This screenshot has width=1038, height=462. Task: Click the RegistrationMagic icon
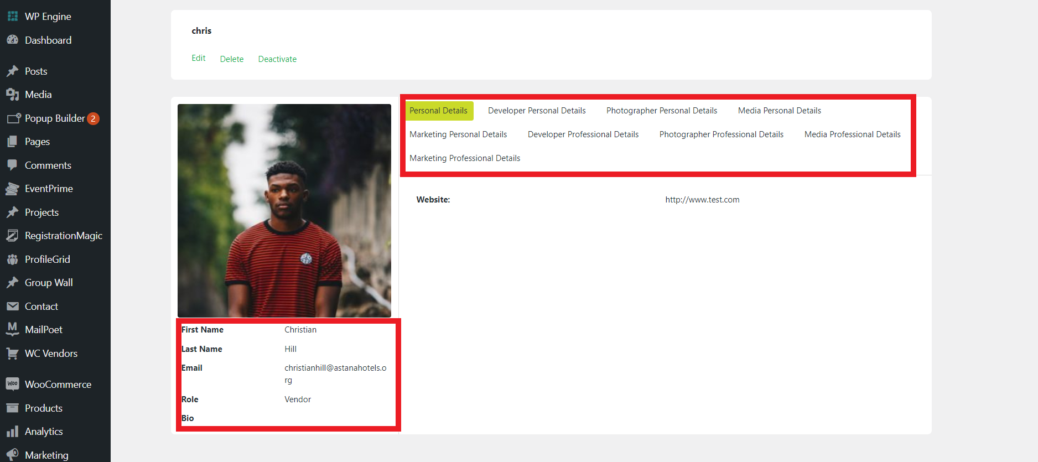tap(12, 236)
